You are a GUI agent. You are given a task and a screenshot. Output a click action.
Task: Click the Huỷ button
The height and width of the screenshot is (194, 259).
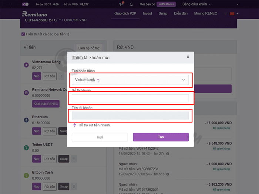[x=100, y=137]
